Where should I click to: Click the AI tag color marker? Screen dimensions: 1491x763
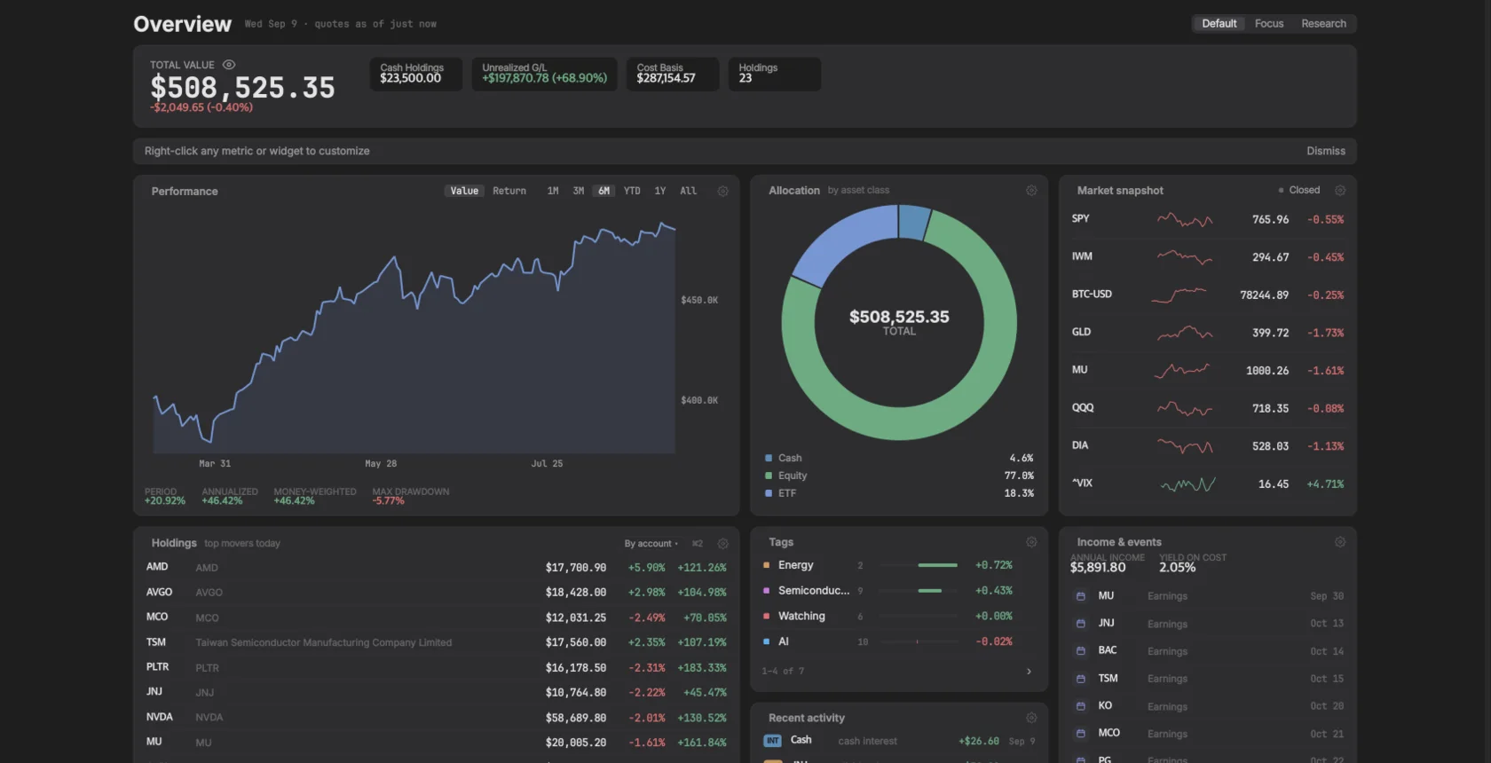click(x=767, y=641)
